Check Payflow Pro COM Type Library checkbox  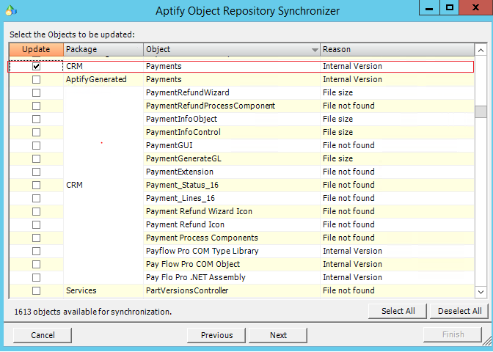pos(36,251)
